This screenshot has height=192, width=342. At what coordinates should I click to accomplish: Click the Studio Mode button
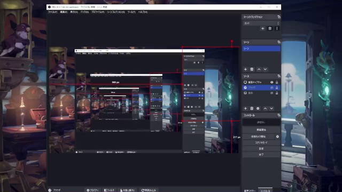[x=261, y=142]
